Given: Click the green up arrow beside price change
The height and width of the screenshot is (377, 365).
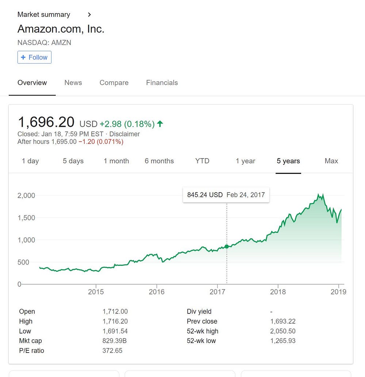Looking at the screenshot, I should pyautogui.click(x=160, y=124).
